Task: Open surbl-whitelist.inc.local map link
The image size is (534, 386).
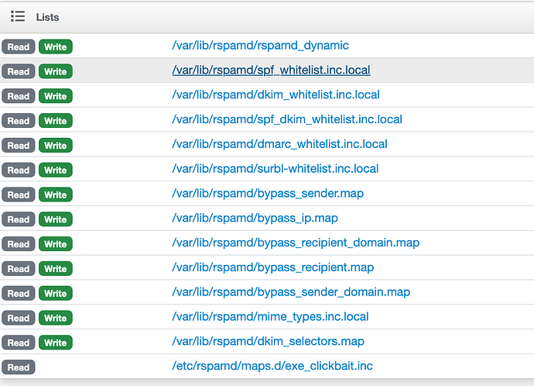Action: 275,169
